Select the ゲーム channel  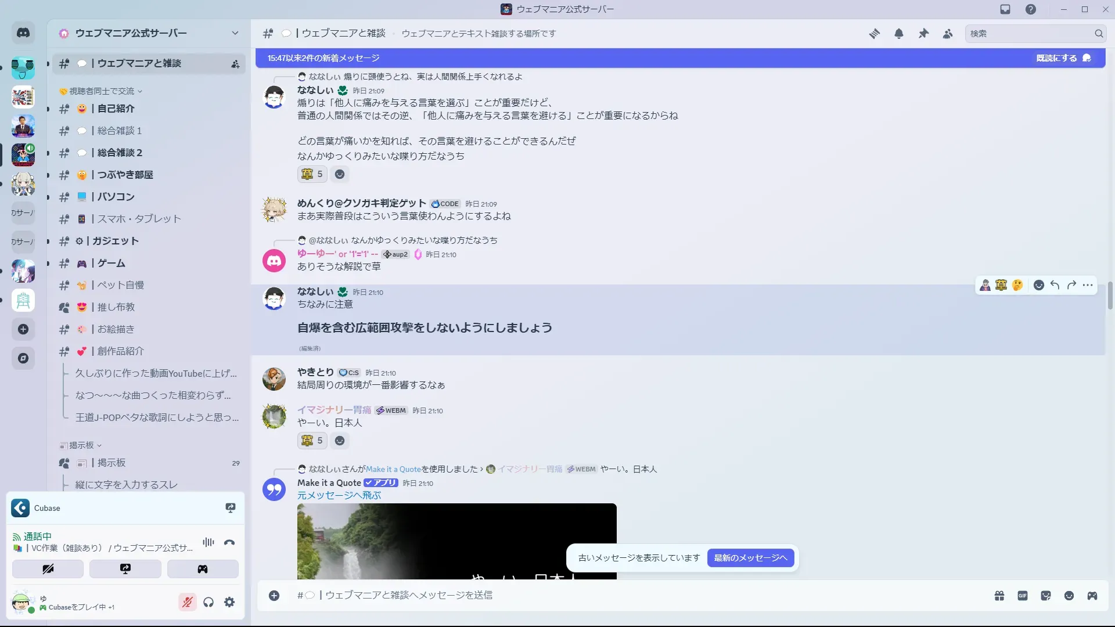coord(111,263)
